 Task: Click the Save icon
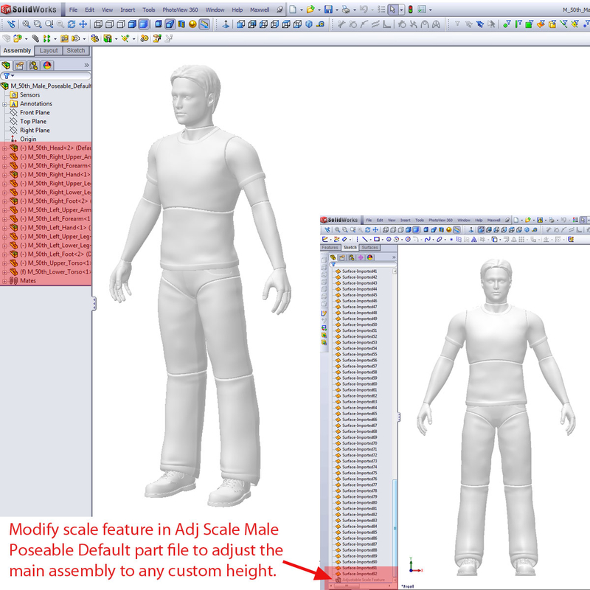(x=328, y=7)
